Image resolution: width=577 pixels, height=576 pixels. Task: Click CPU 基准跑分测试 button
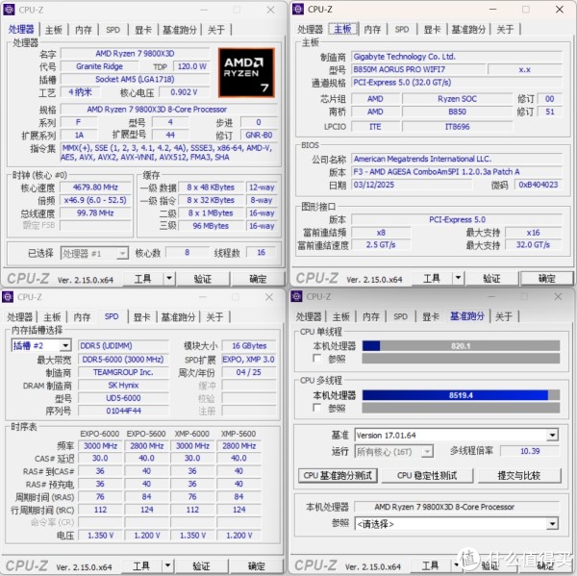click(338, 476)
